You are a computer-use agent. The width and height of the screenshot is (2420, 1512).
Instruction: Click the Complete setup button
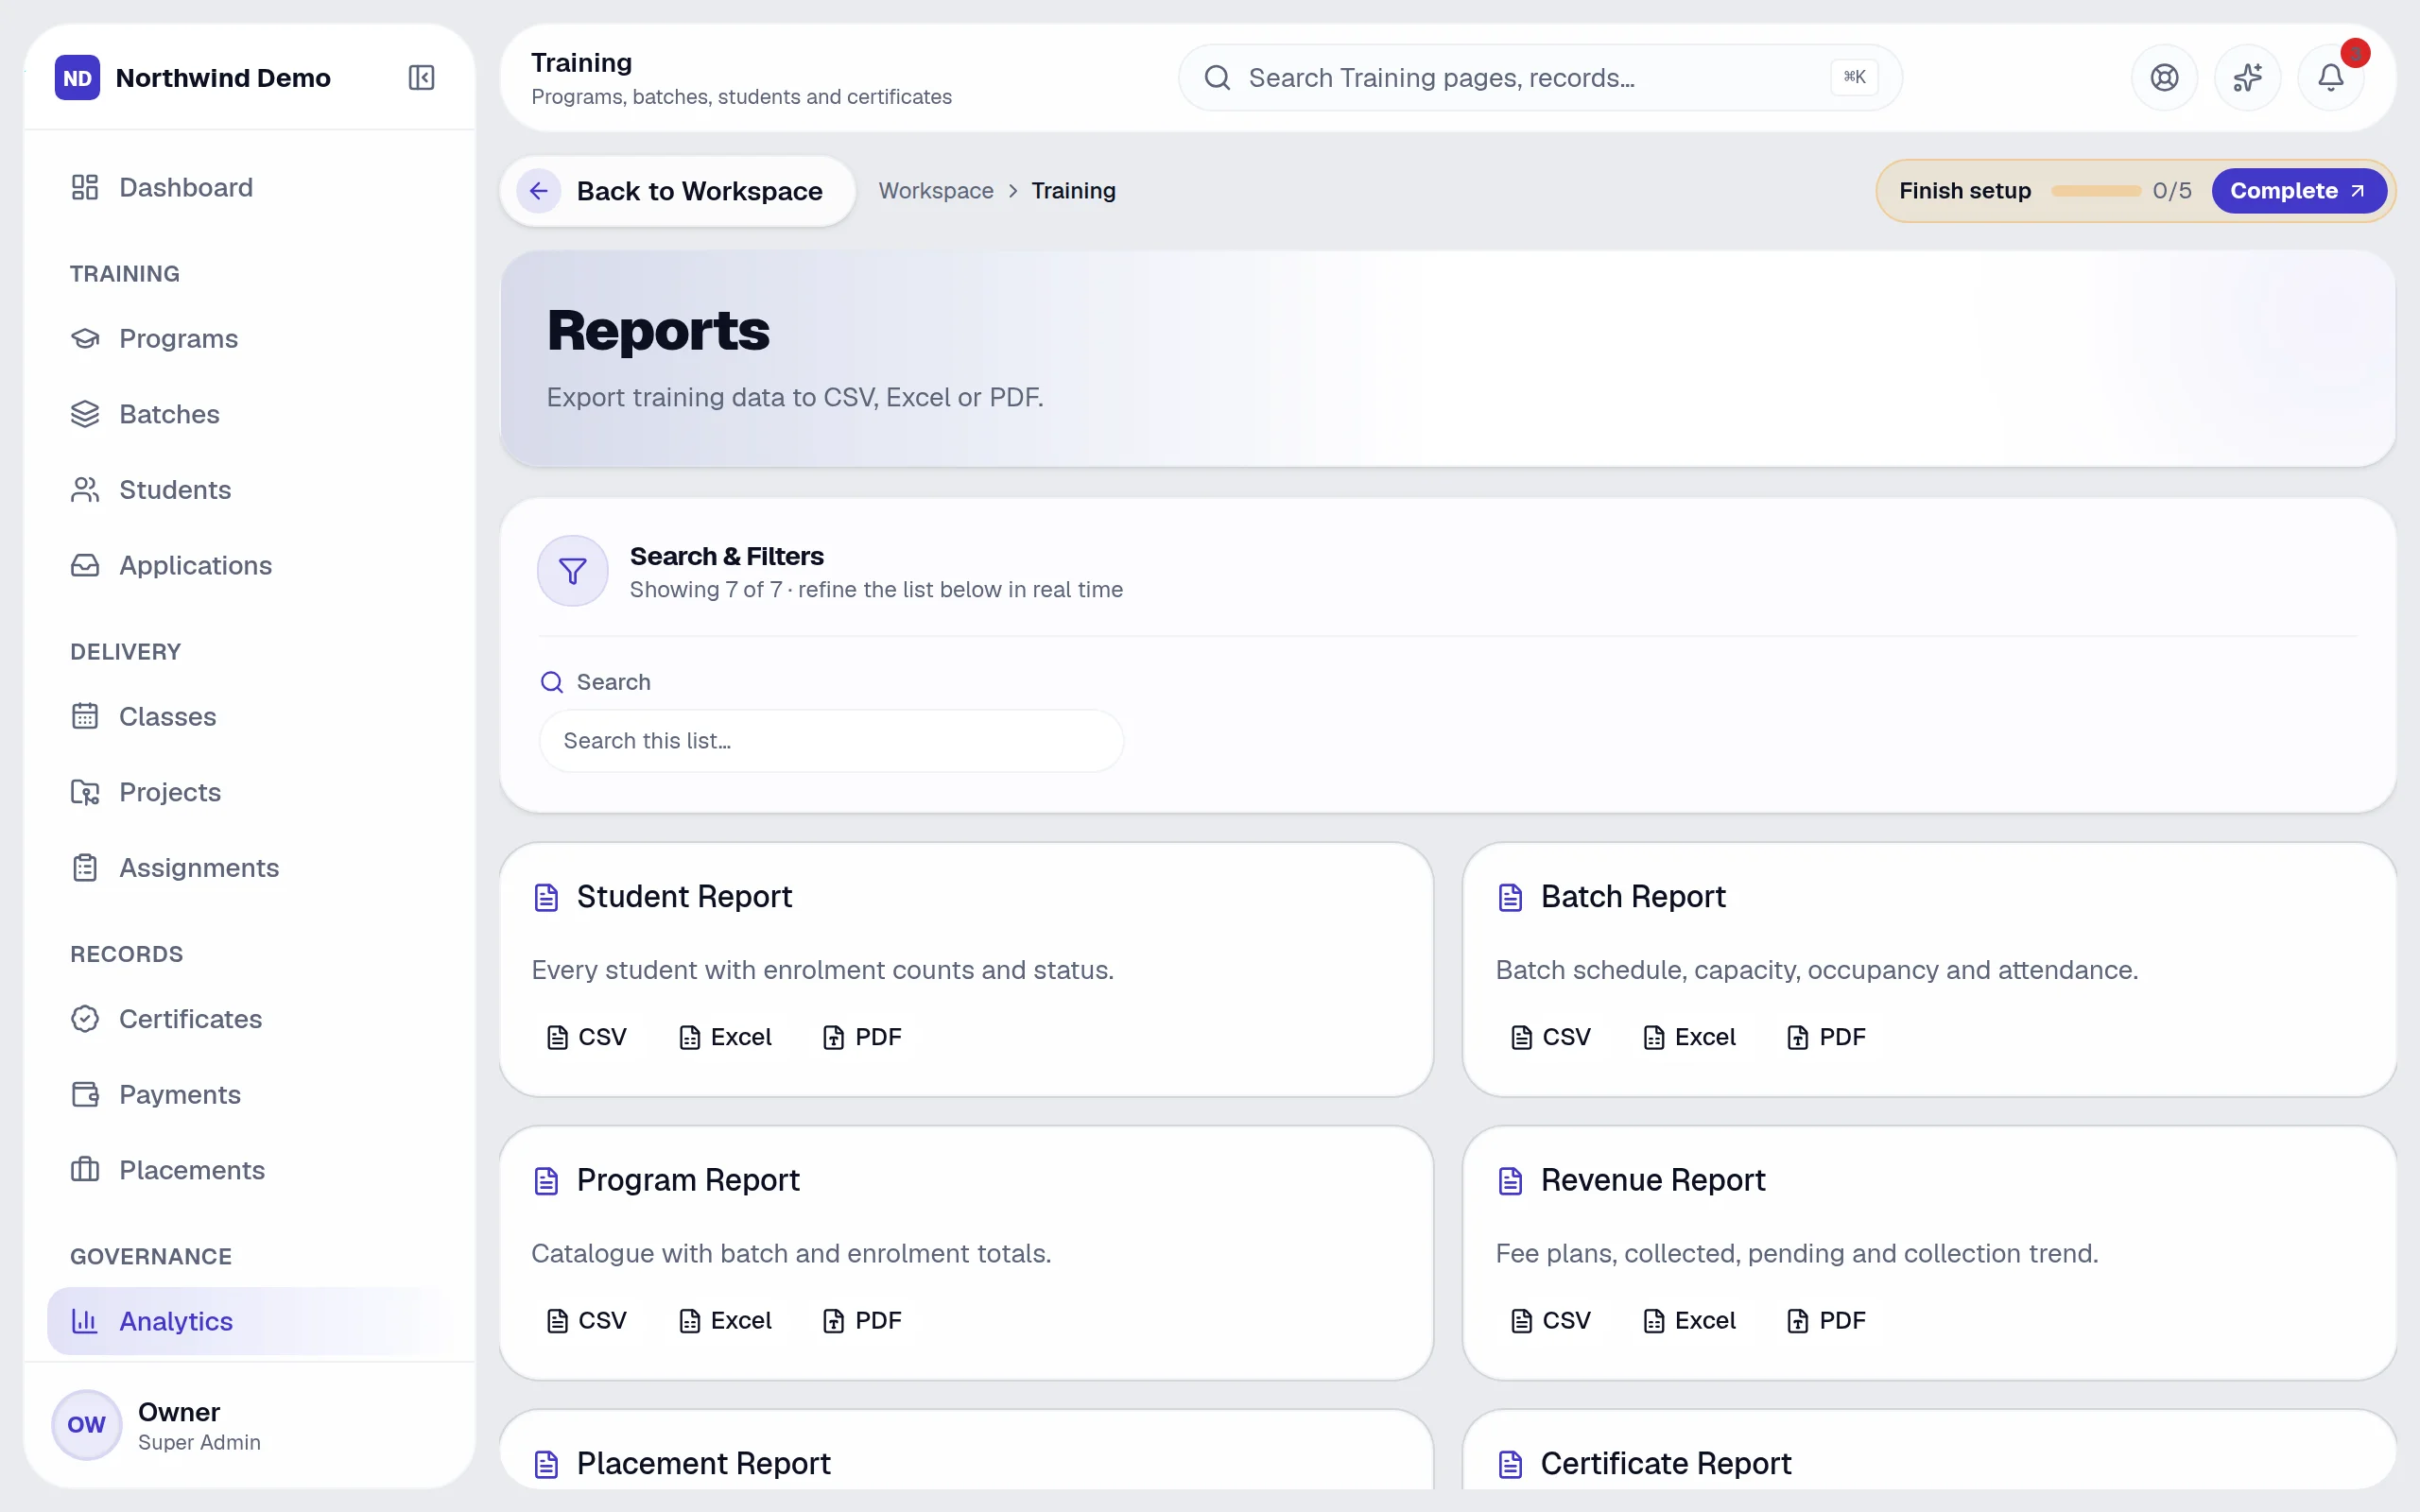click(x=2297, y=191)
